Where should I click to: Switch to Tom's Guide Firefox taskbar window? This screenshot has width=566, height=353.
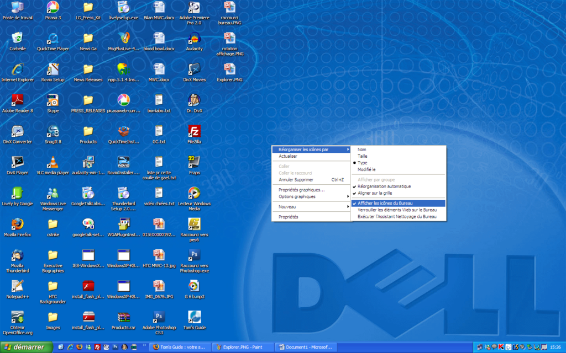pos(181,347)
